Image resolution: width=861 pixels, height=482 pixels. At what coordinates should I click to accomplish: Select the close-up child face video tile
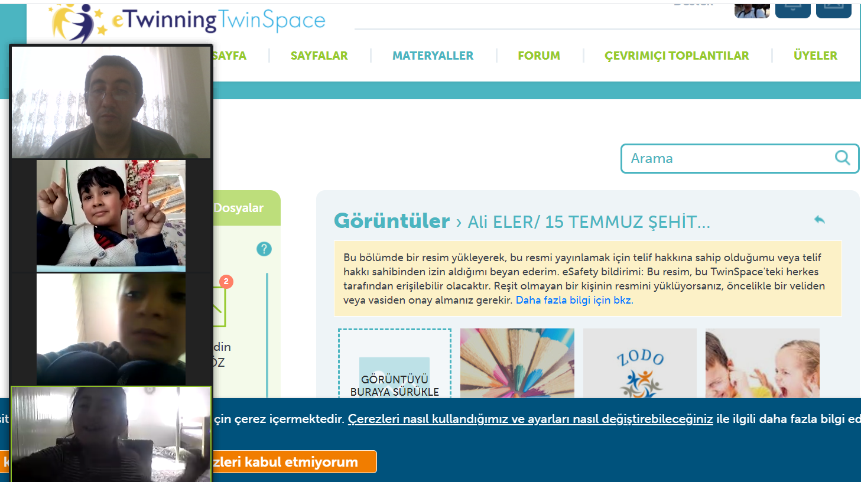pyautogui.click(x=111, y=329)
